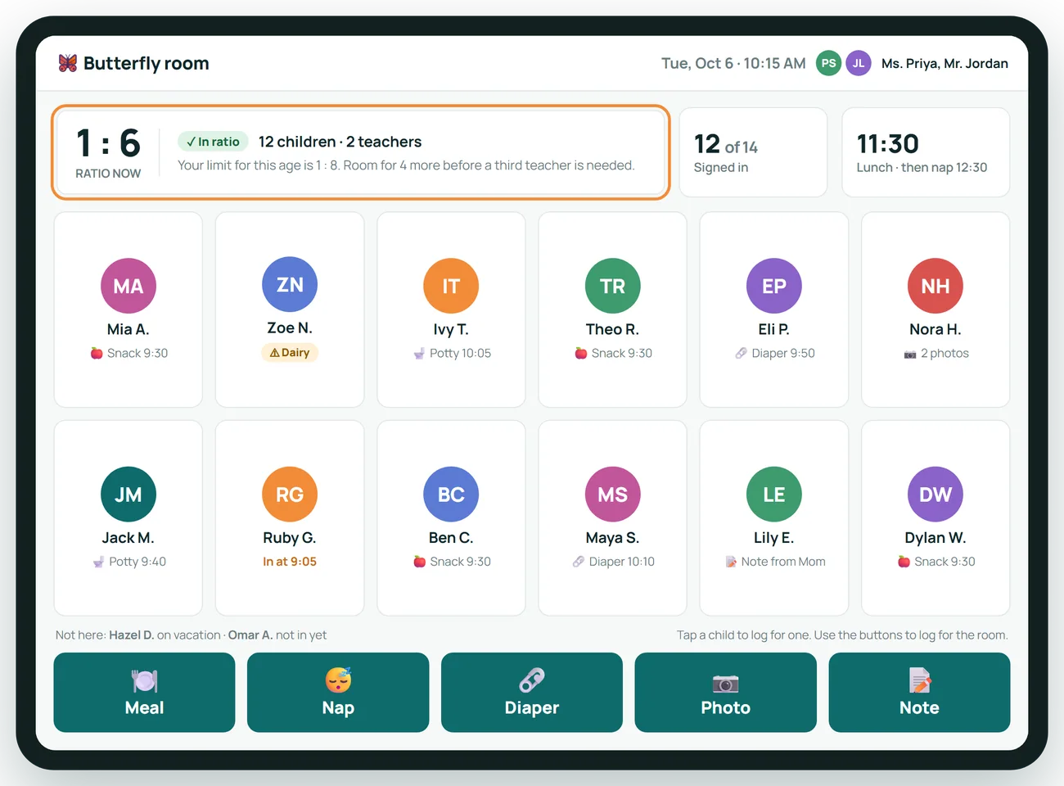Click the date and time Tue, Oct 6
The width and height of the screenshot is (1064, 786).
[733, 63]
